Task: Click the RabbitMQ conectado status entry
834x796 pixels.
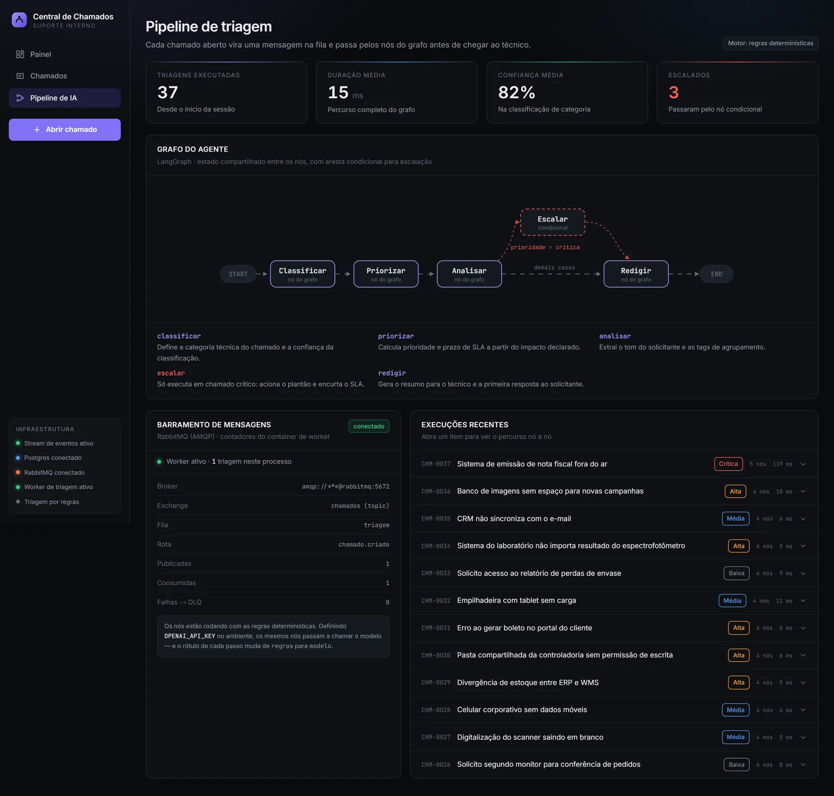Action: pos(51,473)
